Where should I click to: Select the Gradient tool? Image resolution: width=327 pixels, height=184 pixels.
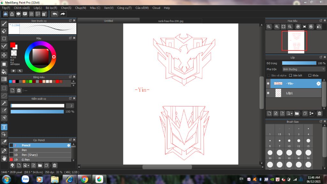pos(4,79)
